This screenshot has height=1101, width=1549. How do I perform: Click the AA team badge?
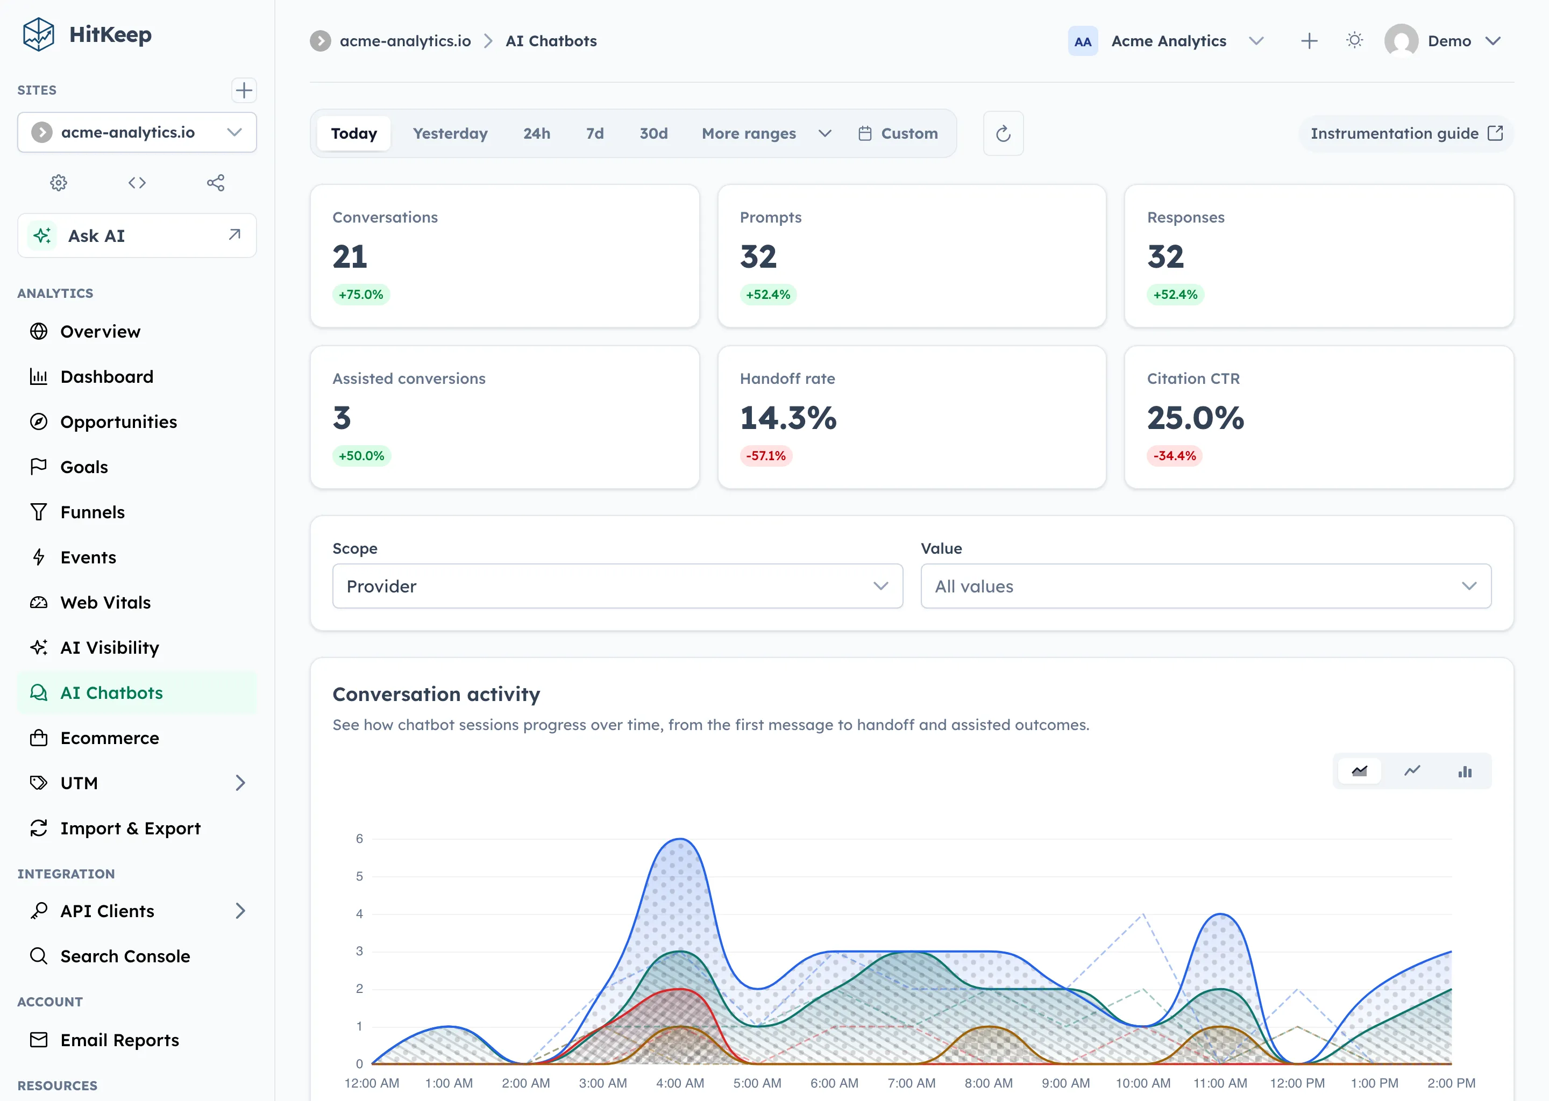1082,41
